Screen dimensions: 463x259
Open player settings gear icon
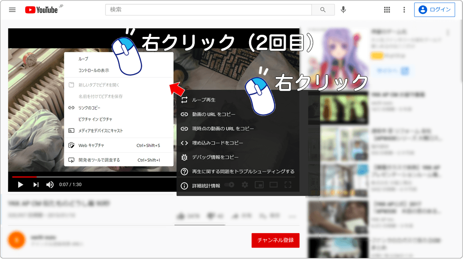point(245,185)
